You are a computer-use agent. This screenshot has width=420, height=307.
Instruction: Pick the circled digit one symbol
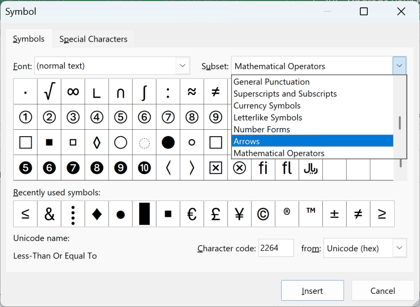coord(25,117)
